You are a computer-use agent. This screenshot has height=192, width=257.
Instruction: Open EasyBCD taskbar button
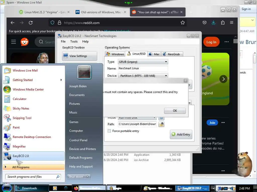[192, 188]
